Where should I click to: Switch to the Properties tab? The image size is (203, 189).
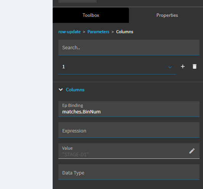(x=167, y=15)
